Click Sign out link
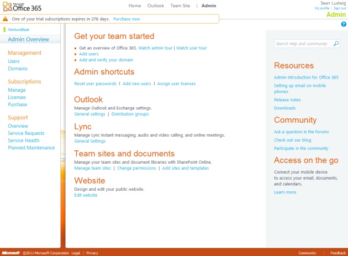348x256 pixels. tap(340, 8)
